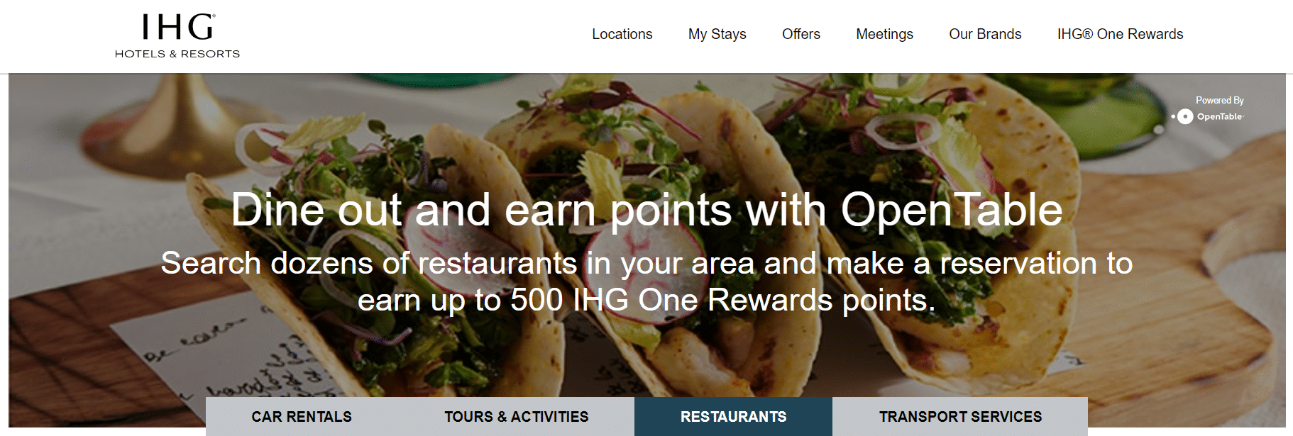Click the 'Search dozens of restaurants' subheading
This screenshot has width=1293, height=436.
(646, 281)
